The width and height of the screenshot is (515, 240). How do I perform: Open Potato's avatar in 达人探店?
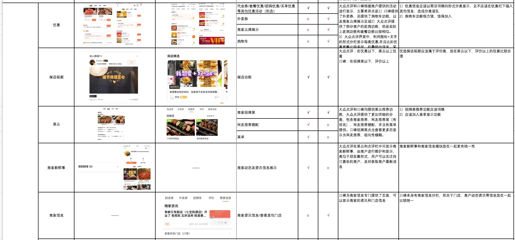click(92, 62)
